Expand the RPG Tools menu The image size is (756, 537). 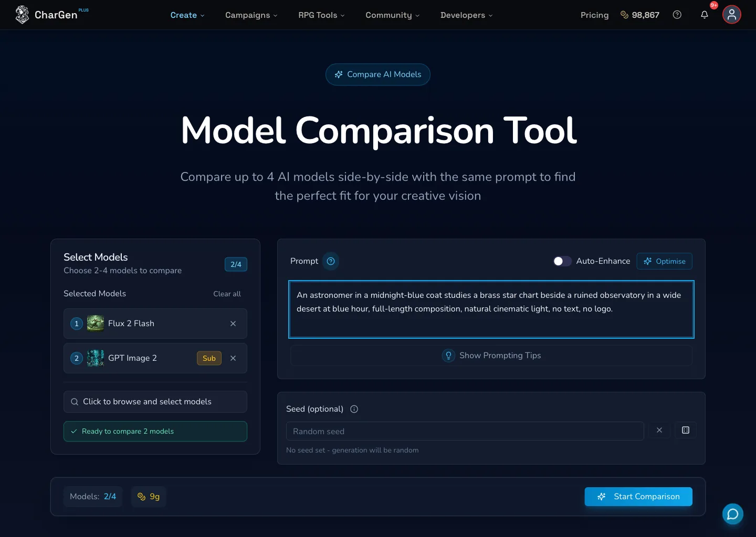coord(322,15)
